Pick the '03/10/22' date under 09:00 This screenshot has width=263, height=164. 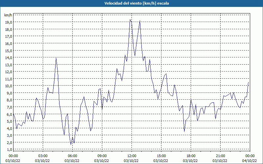pyautogui.click(x=102, y=161)
